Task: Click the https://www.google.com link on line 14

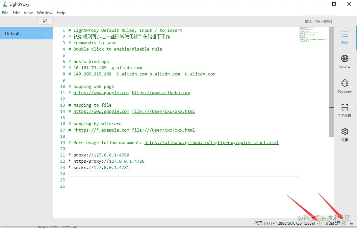Action: (101, 111)
